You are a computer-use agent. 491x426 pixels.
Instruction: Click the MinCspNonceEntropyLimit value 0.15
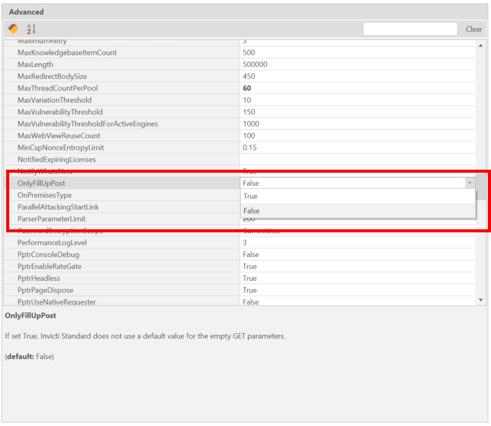tap(249, 148)
